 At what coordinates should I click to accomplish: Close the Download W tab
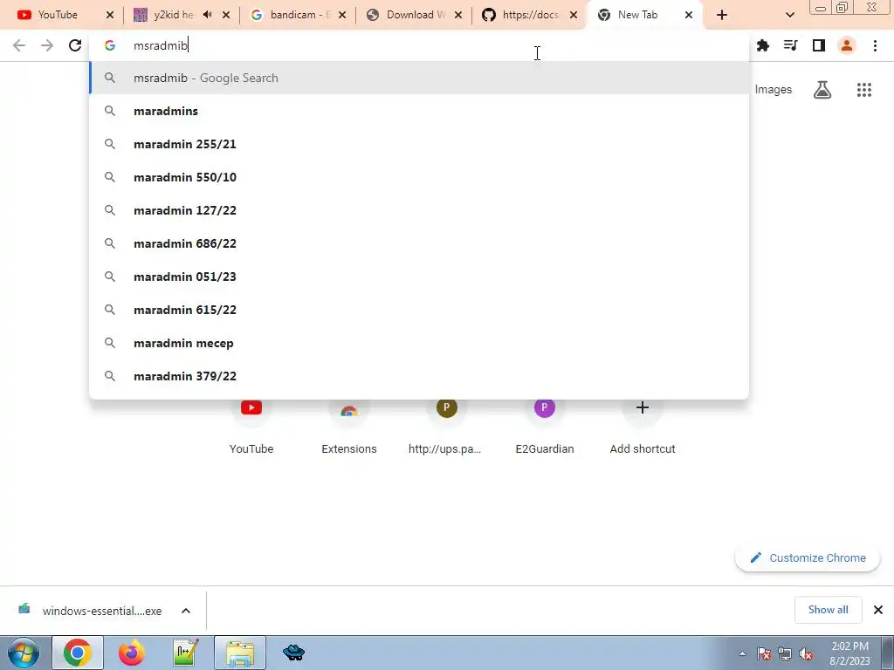pos(458,15)
